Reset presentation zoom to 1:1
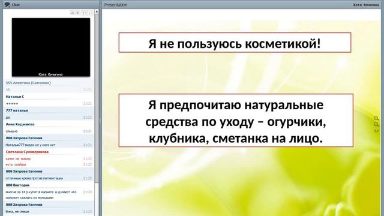Image resolution: width=384 pixels, height=216 pixels. point(376,131)
